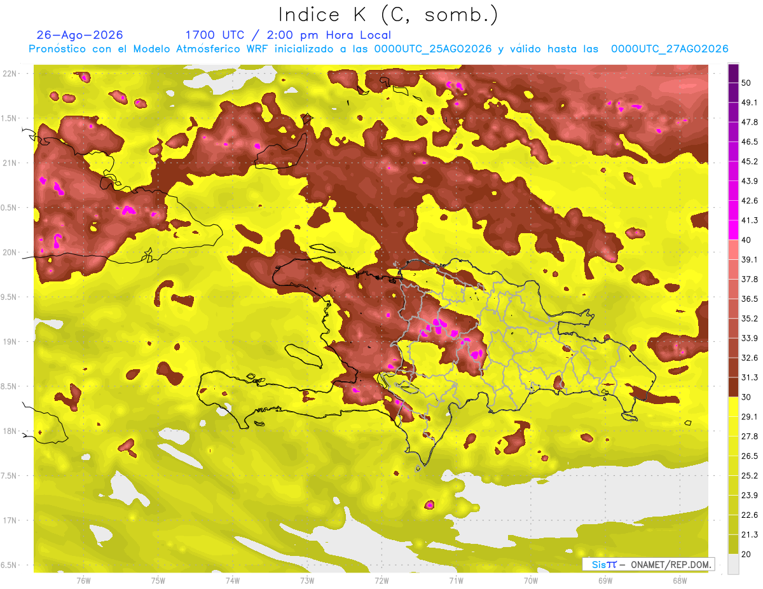Image resolution: width=763 pixels, height=589 pixels.
Task: Click the '45.2' value on the color scale
Action: pyautogui.click(x=749, y=161)
